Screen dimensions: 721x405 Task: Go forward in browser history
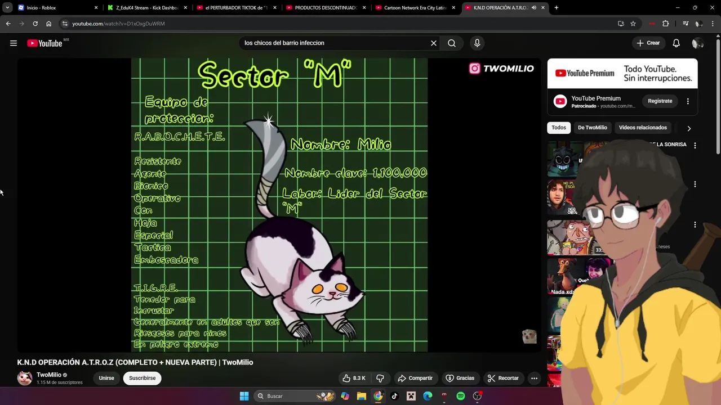(22, 24)
